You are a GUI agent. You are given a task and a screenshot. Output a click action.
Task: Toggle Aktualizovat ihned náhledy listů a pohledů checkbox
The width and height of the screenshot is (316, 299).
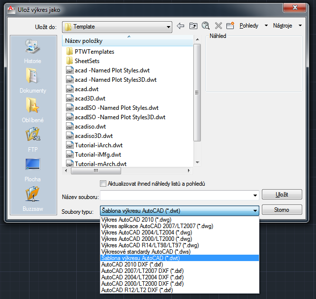point(103,184)
